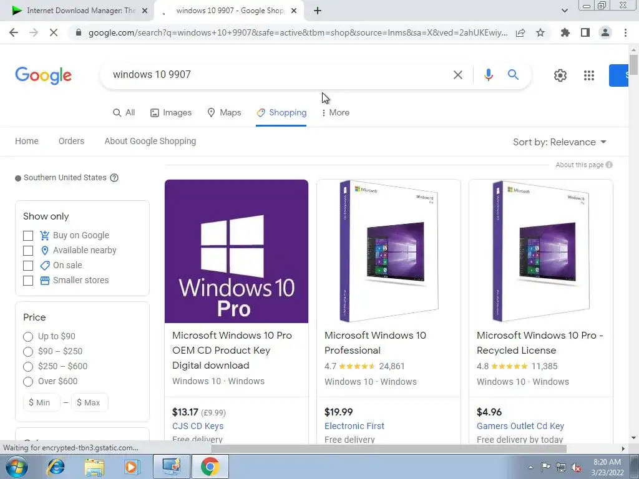Open the Chrome extensions puzzle icon
The height and width of the screenshot is (479, 639).
[x=565, y=32]
